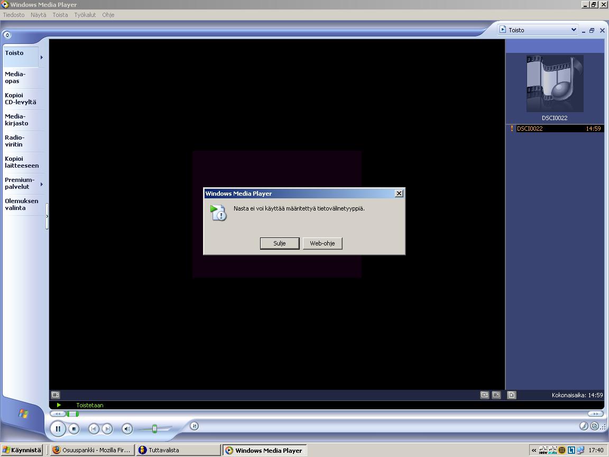The width and height of the screenshot is (609, 457).
Task: Click the next track button
Action: coord(107,429)
